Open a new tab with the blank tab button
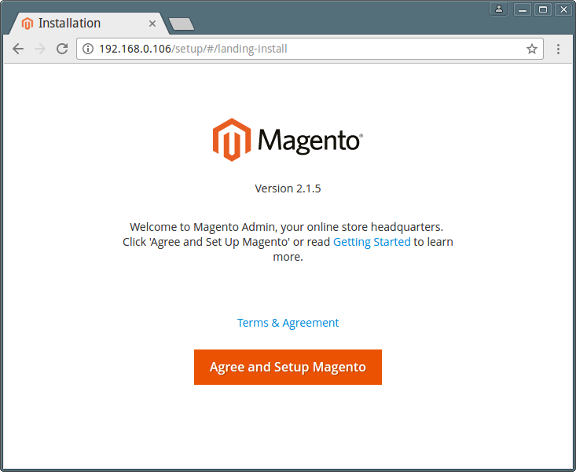The image size is (576, 472). coord(182,24)
